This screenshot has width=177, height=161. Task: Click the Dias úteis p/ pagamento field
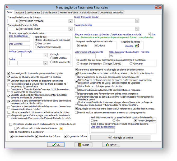tap(103, 131)
